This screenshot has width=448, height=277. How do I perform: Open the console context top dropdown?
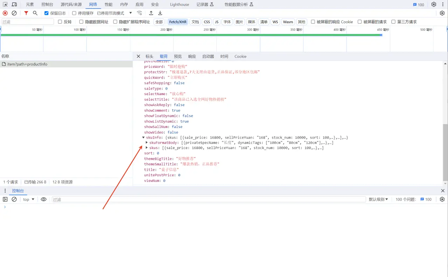point(29,199)
